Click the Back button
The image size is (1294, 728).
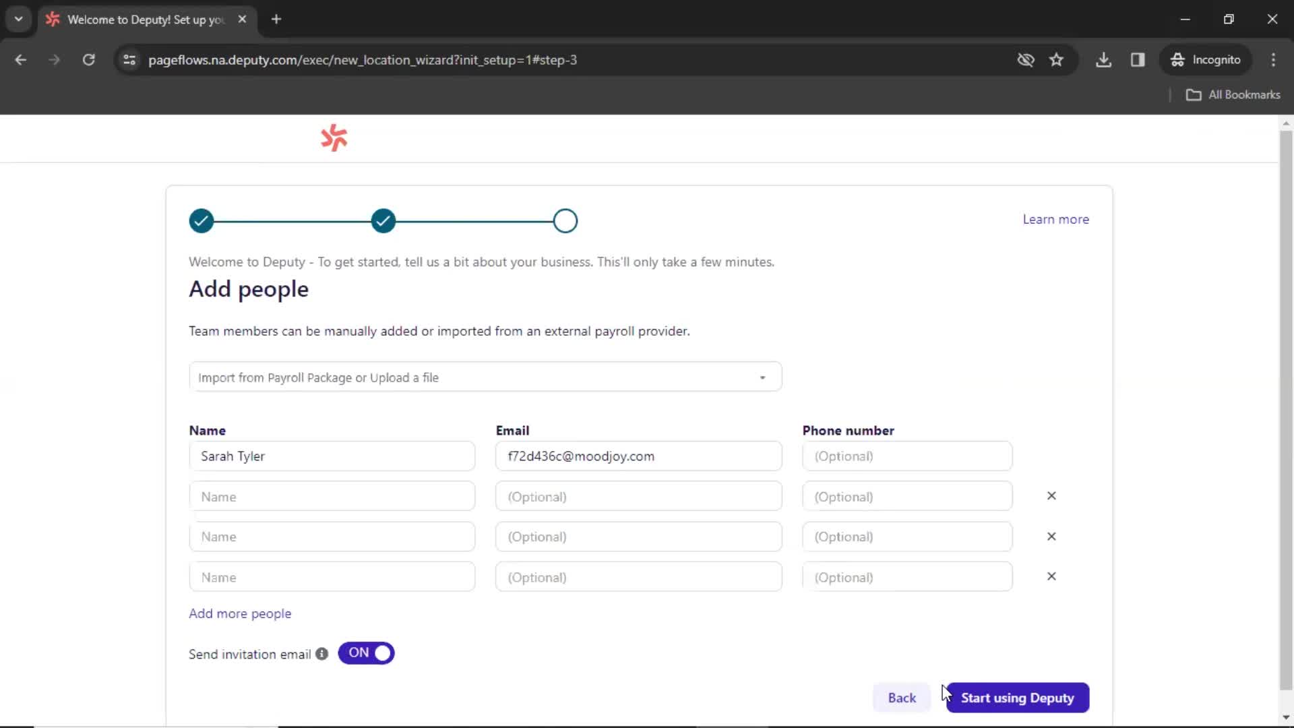(902, 698)
